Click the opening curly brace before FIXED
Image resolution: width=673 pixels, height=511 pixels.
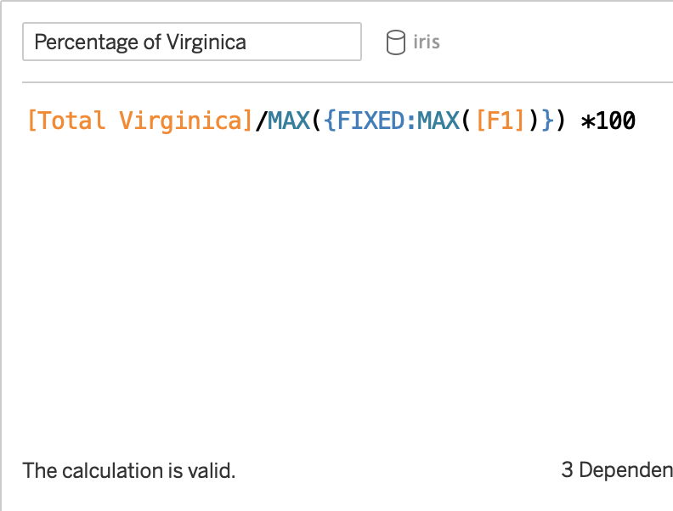pos(330,121)
